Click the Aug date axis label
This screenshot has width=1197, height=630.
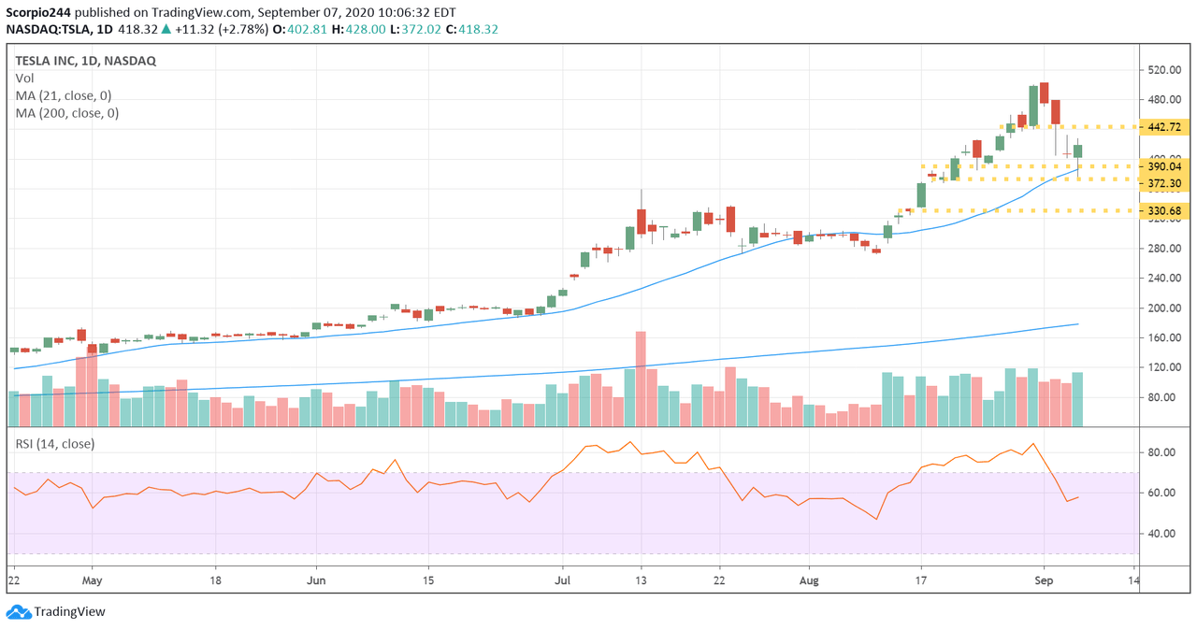[x=810, y=579]
